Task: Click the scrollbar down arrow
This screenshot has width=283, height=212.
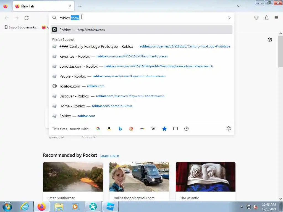Action: coord(281,198)
